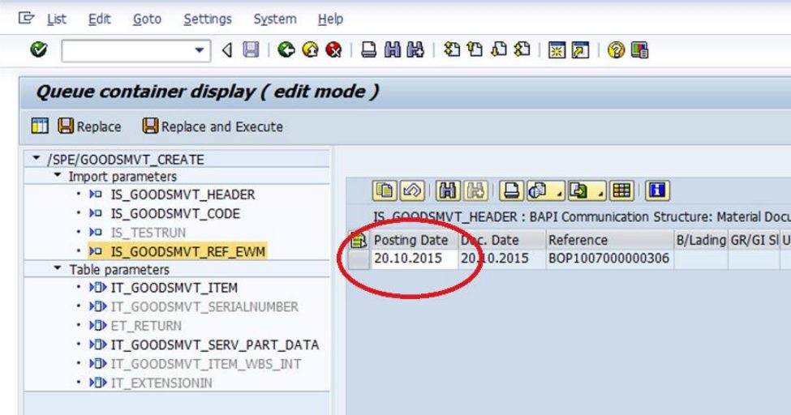Click the Print icon in the main toolbar
This screenshot has height=415, width=791.
tap(368, 50)
